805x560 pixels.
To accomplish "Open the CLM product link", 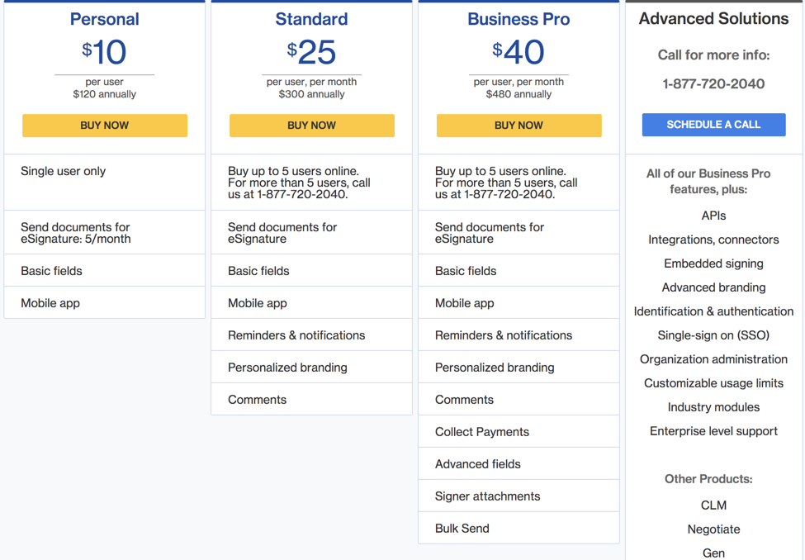I will coord(713,505).
